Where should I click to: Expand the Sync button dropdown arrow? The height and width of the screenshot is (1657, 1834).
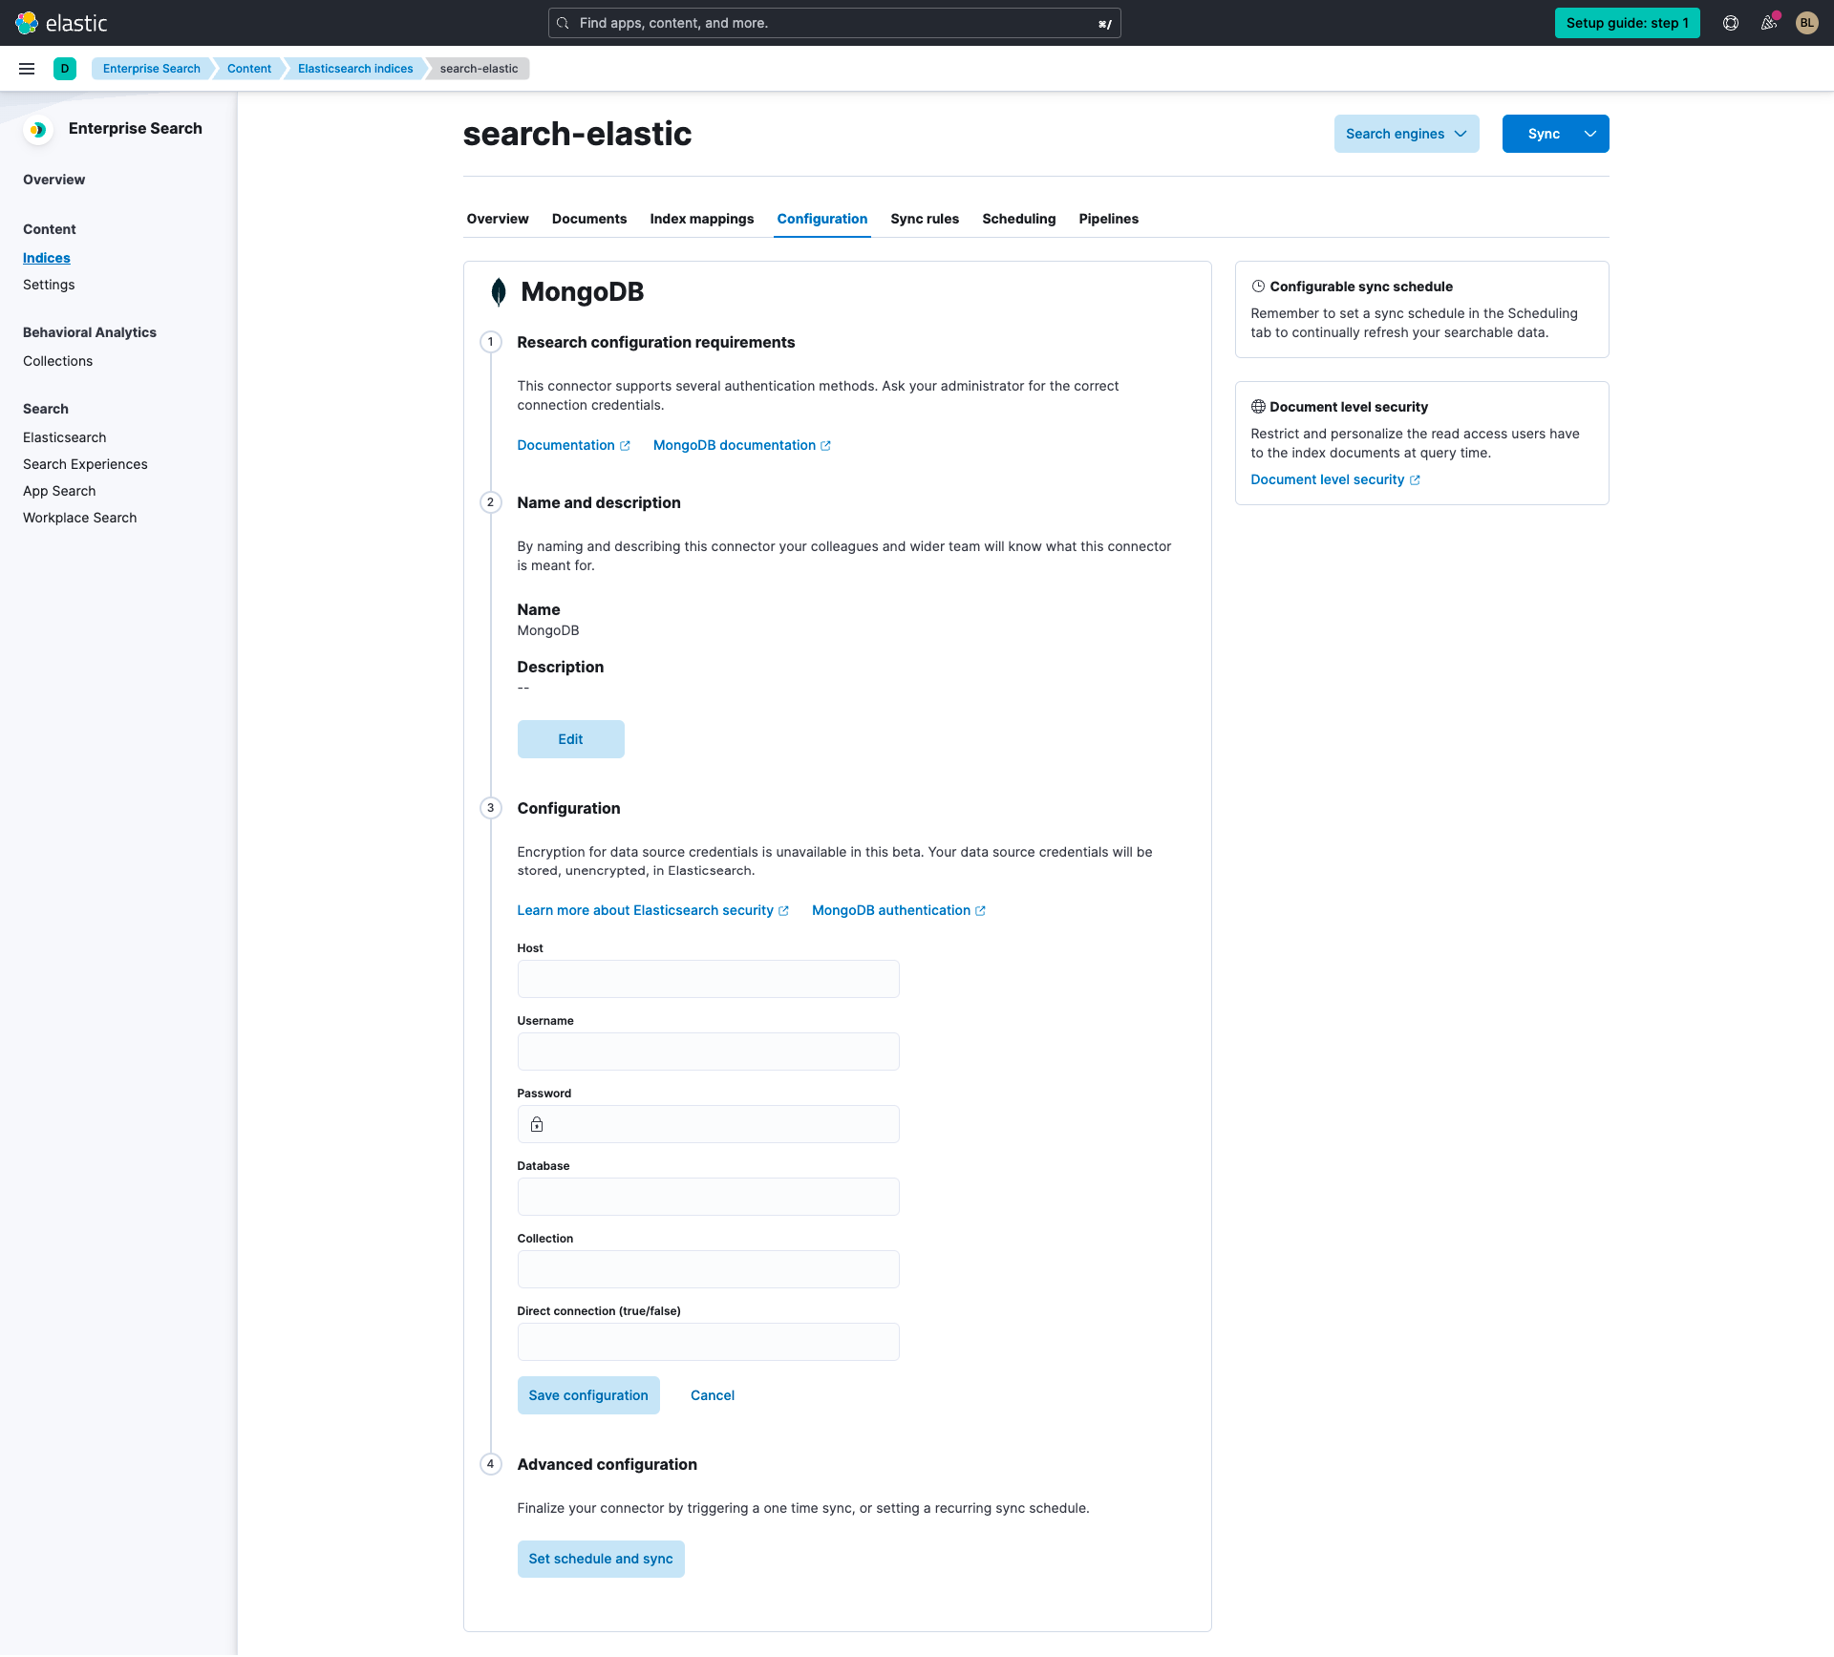point(1590,134)
